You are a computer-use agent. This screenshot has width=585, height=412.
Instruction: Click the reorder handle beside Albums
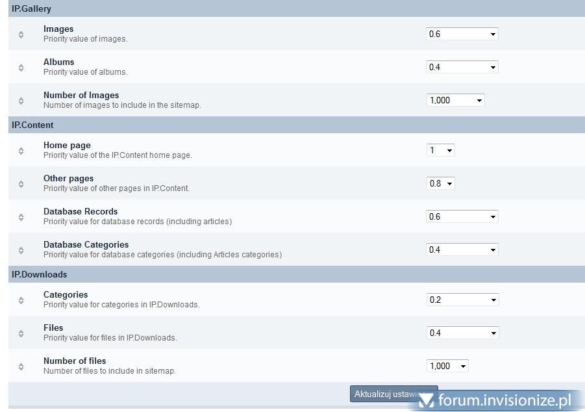21,68
